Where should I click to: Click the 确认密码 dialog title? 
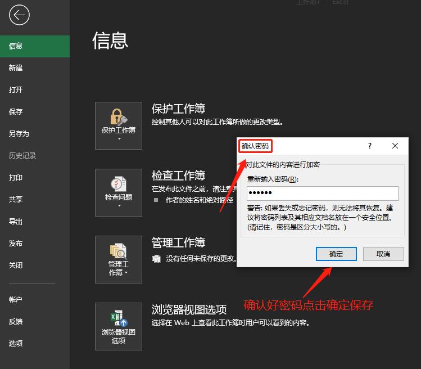pos(255,146)
